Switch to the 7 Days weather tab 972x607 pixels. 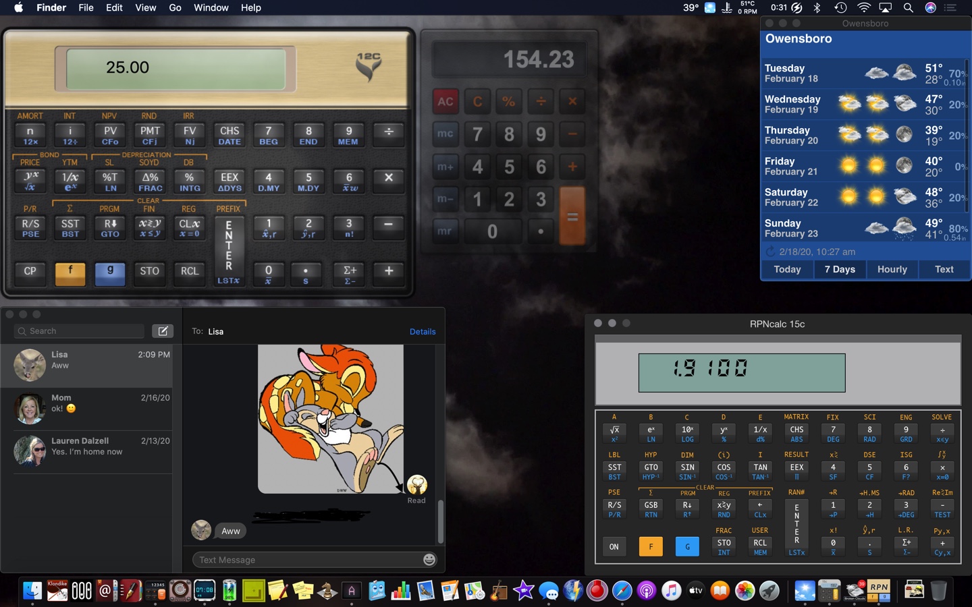[840, 269]
